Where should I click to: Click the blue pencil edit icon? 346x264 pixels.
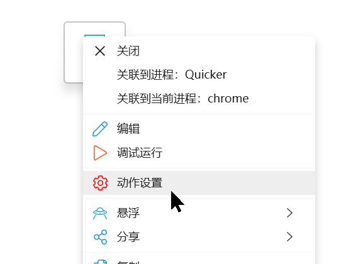[100, 129]
